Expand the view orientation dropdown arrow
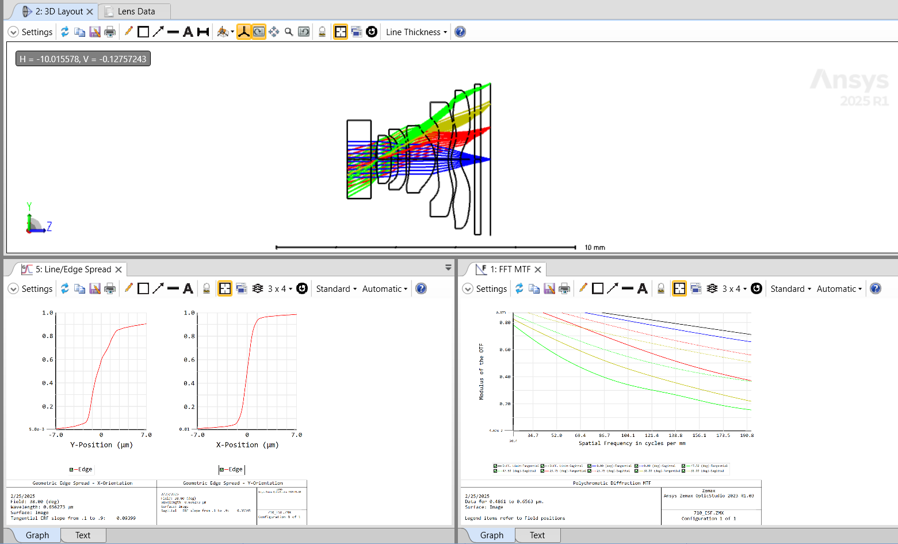 pos(232,32)
